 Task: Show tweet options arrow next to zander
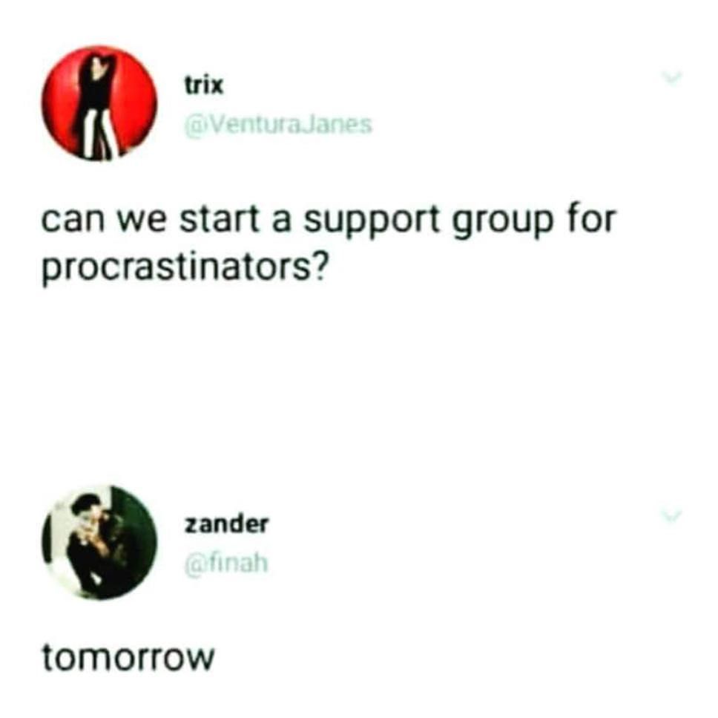coord(671,516)
